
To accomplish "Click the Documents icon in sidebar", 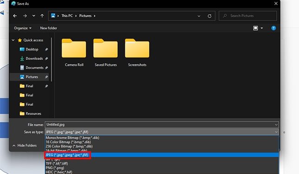I will (x=22, y=68).
